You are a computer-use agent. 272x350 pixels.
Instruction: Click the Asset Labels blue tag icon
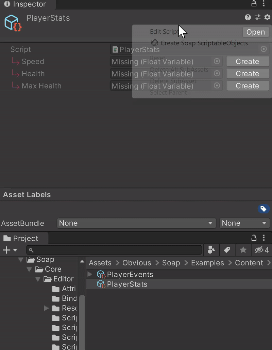pyautogui.click(x=264, y=208)
